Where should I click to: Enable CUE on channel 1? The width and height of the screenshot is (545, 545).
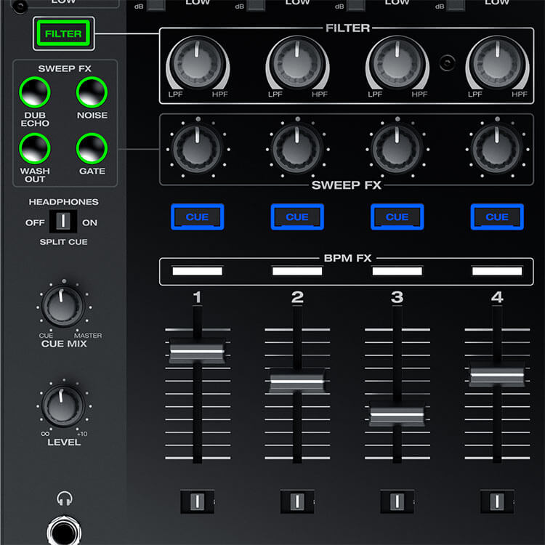pos(197,217)
